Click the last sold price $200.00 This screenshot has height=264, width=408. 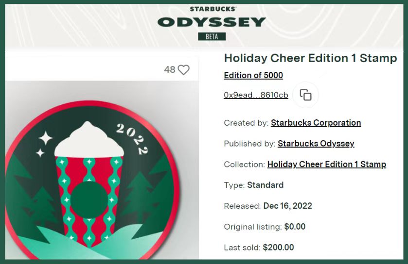click(x=278, y=247)
